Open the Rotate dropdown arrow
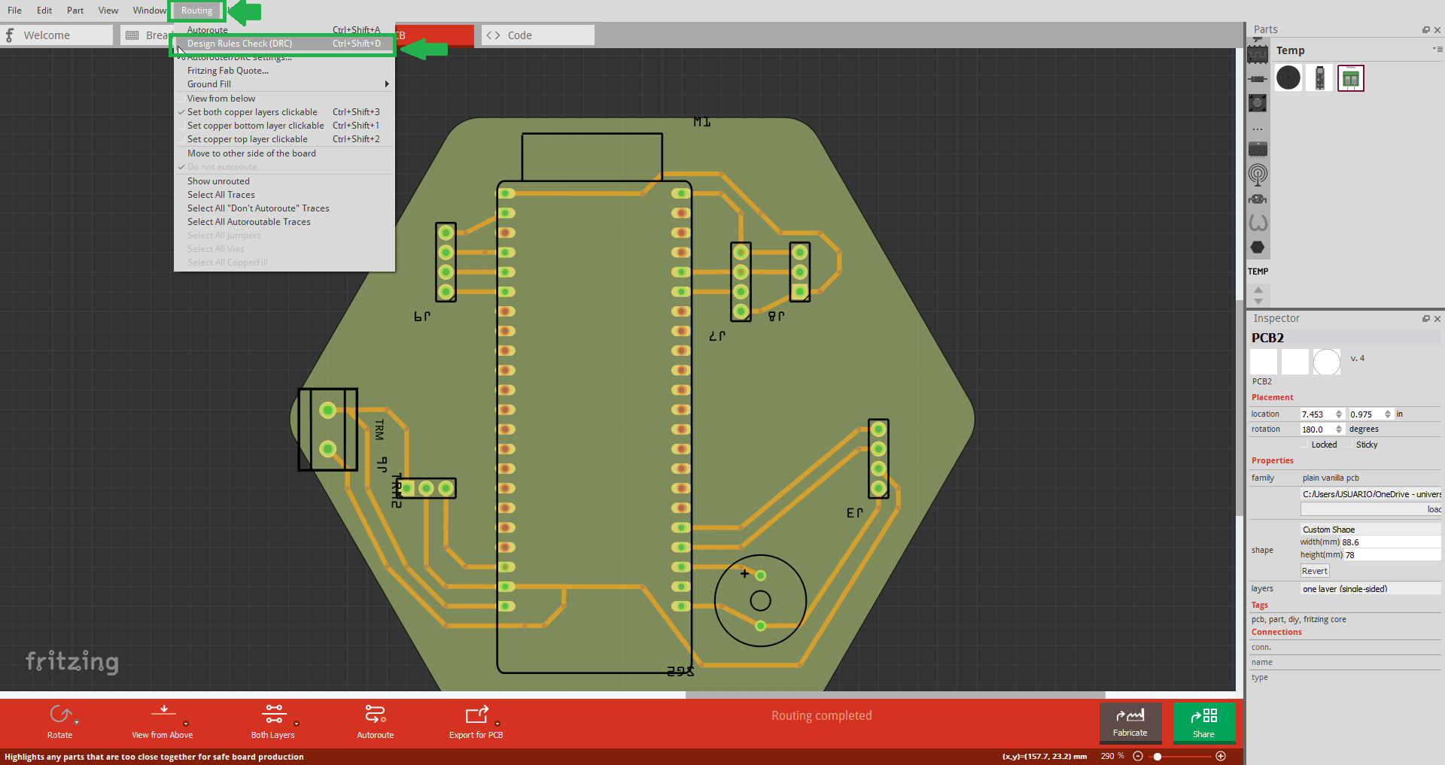The image size is (1445, 765). tap(77, 723)
